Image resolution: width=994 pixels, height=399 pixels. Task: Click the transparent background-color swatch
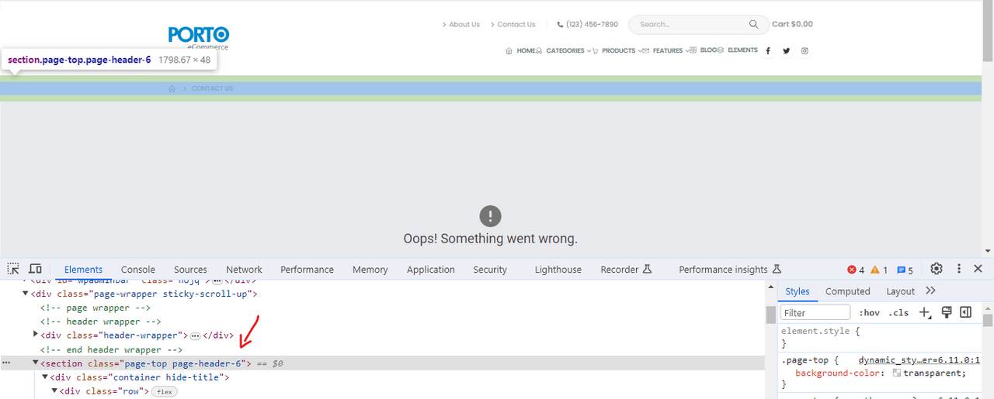point(897,373)
